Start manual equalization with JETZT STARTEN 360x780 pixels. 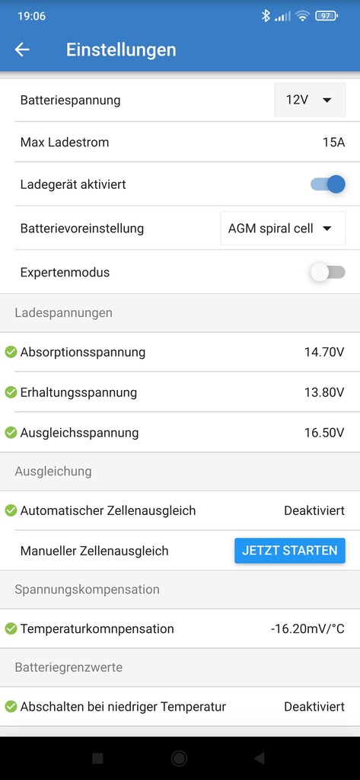click(x=290, y=551)
